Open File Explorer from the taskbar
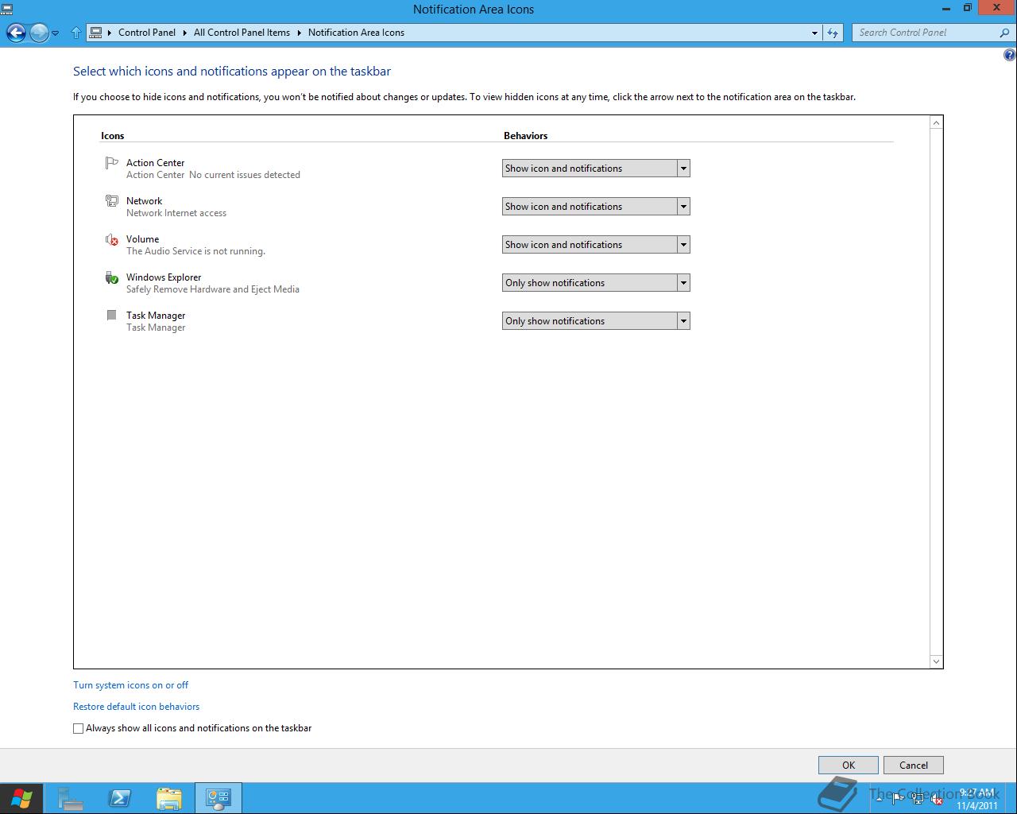Viewport: 1017px width, 814px height. pos(169,798)
